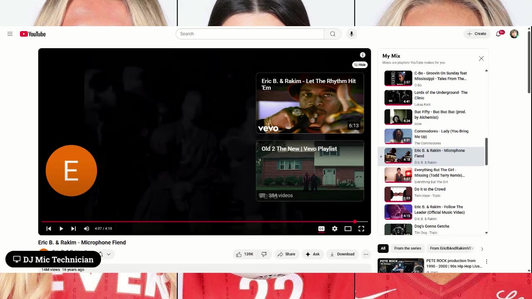The height and width of the screenshot is (299, 532).
Task: Focus the Search input field
Action: (250, 34)
